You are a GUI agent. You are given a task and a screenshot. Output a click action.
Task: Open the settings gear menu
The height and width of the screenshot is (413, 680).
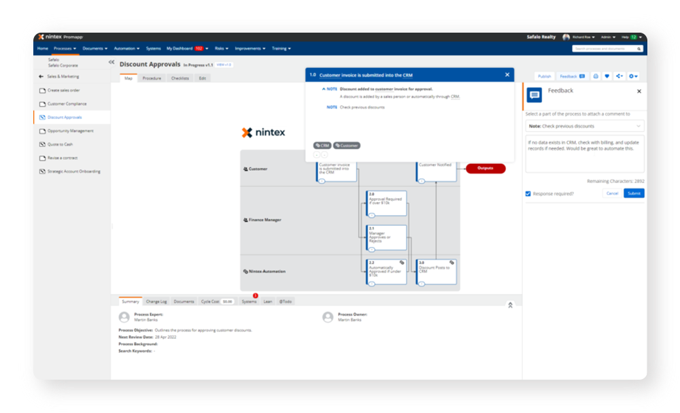633,76
